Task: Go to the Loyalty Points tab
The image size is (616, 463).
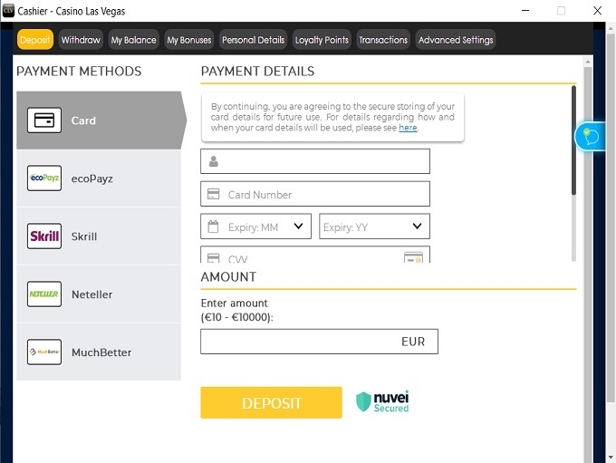Action: [x=322, y=40]
